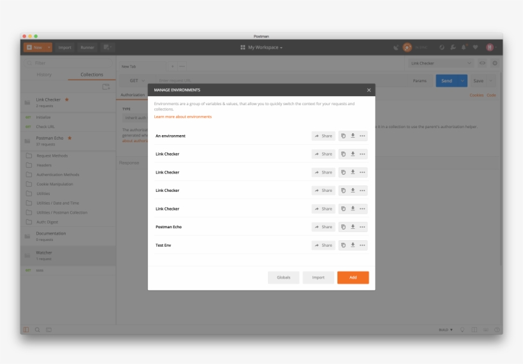Unstar the Link Checker collection

[x=67, y=99]
